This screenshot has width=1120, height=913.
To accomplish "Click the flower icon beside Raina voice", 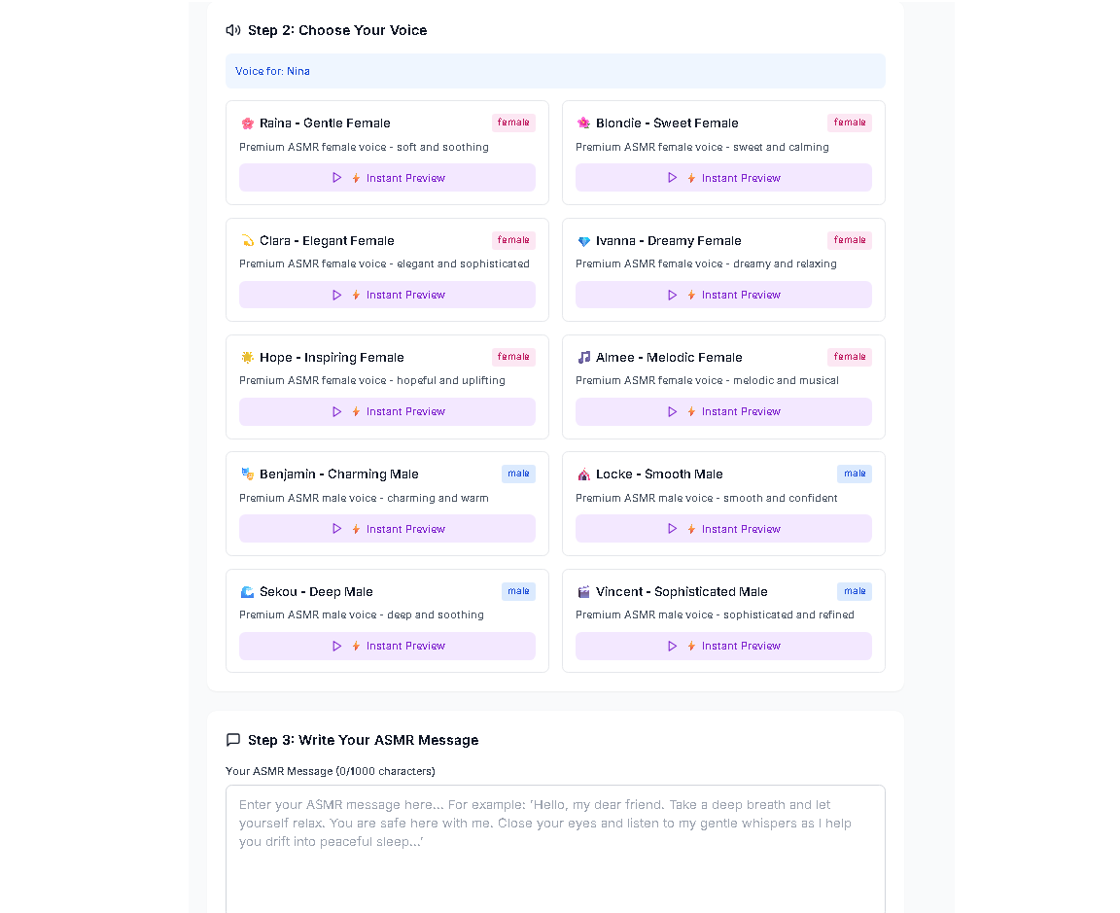I will pos(247,123).
